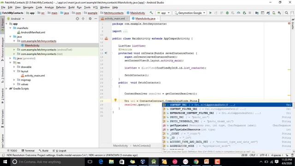Image resolution: width=295 pixels, height=166 pixels.
Task: Click Collapse All icon in Project panel
Action: (83, 18)
